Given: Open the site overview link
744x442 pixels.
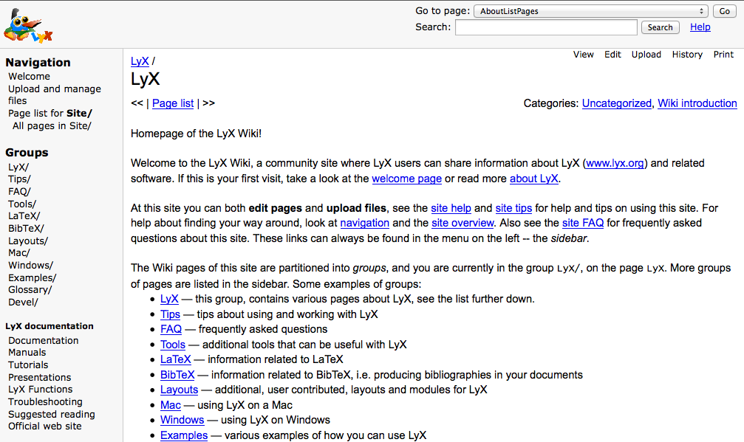Looking at the screenshot, I should [x=463, y=223].
